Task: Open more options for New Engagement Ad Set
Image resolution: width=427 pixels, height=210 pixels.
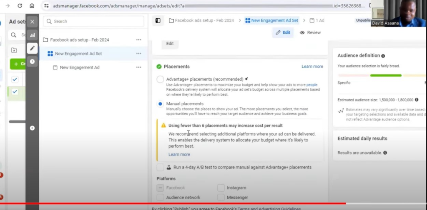Action: coord(138,54)
